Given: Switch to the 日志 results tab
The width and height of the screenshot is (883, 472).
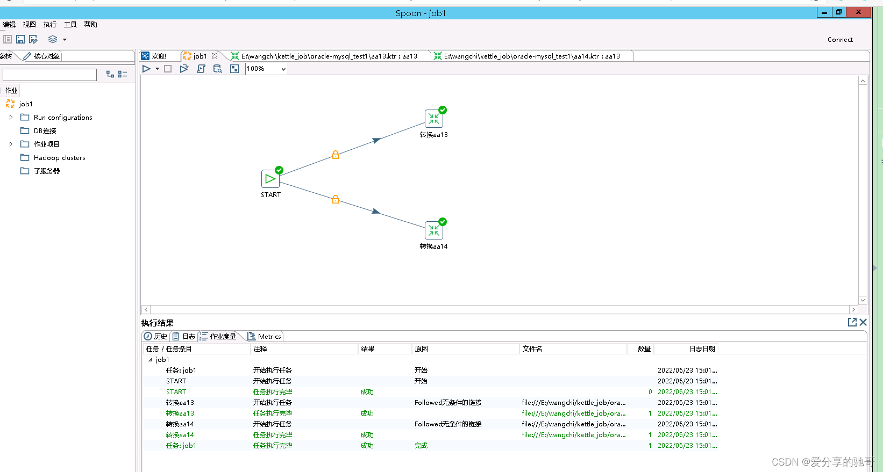Looking at the screenshot, I should [184, 336].
